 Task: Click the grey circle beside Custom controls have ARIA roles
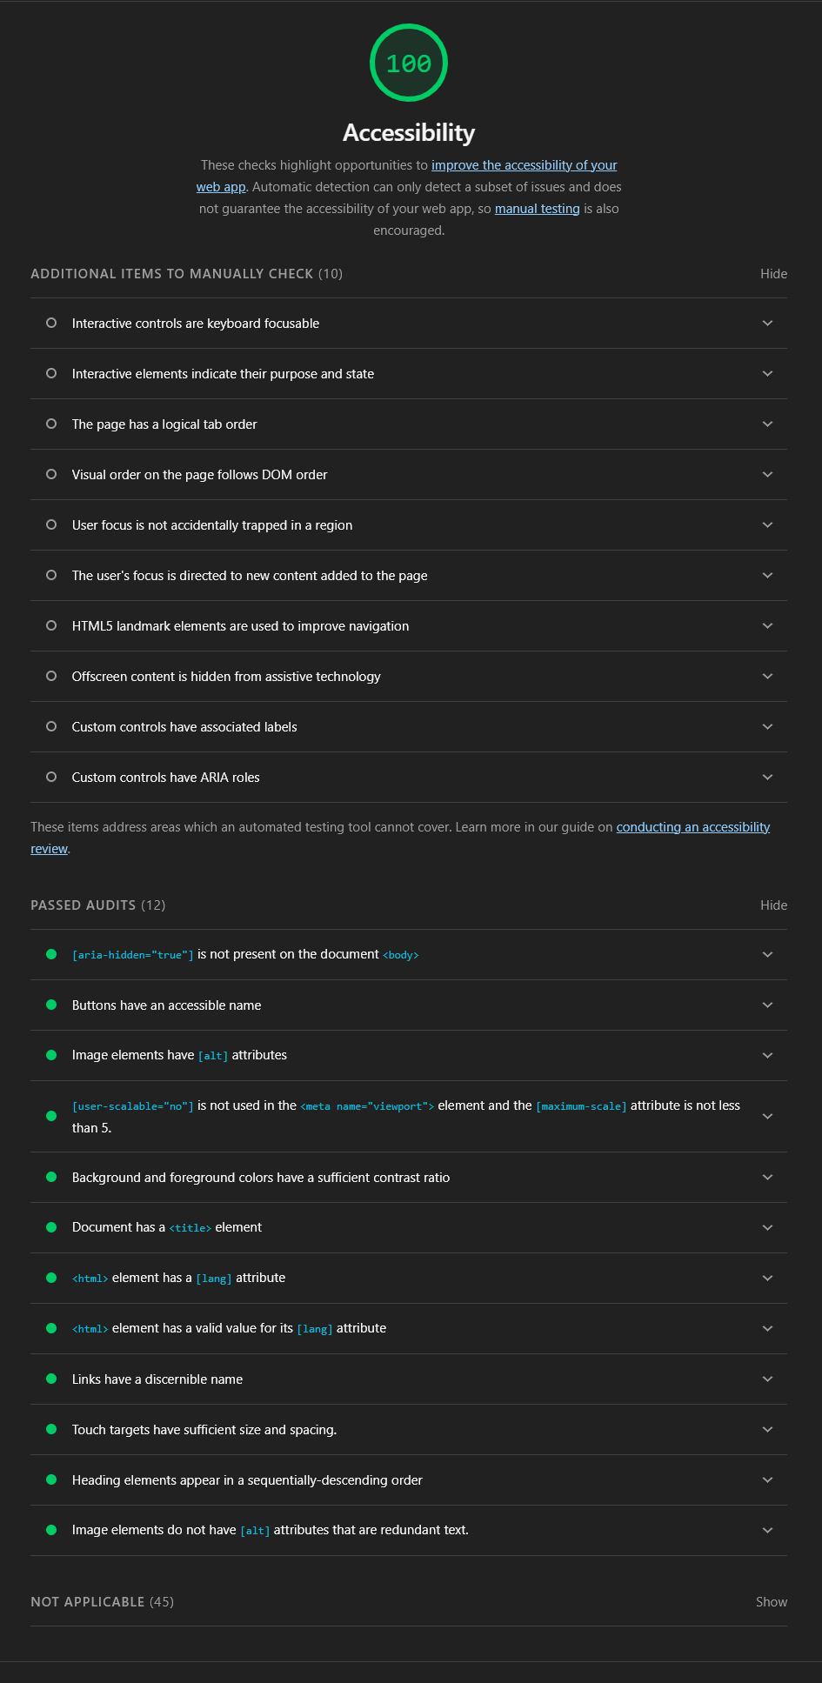pyautogui.click(x=51, y=777)
